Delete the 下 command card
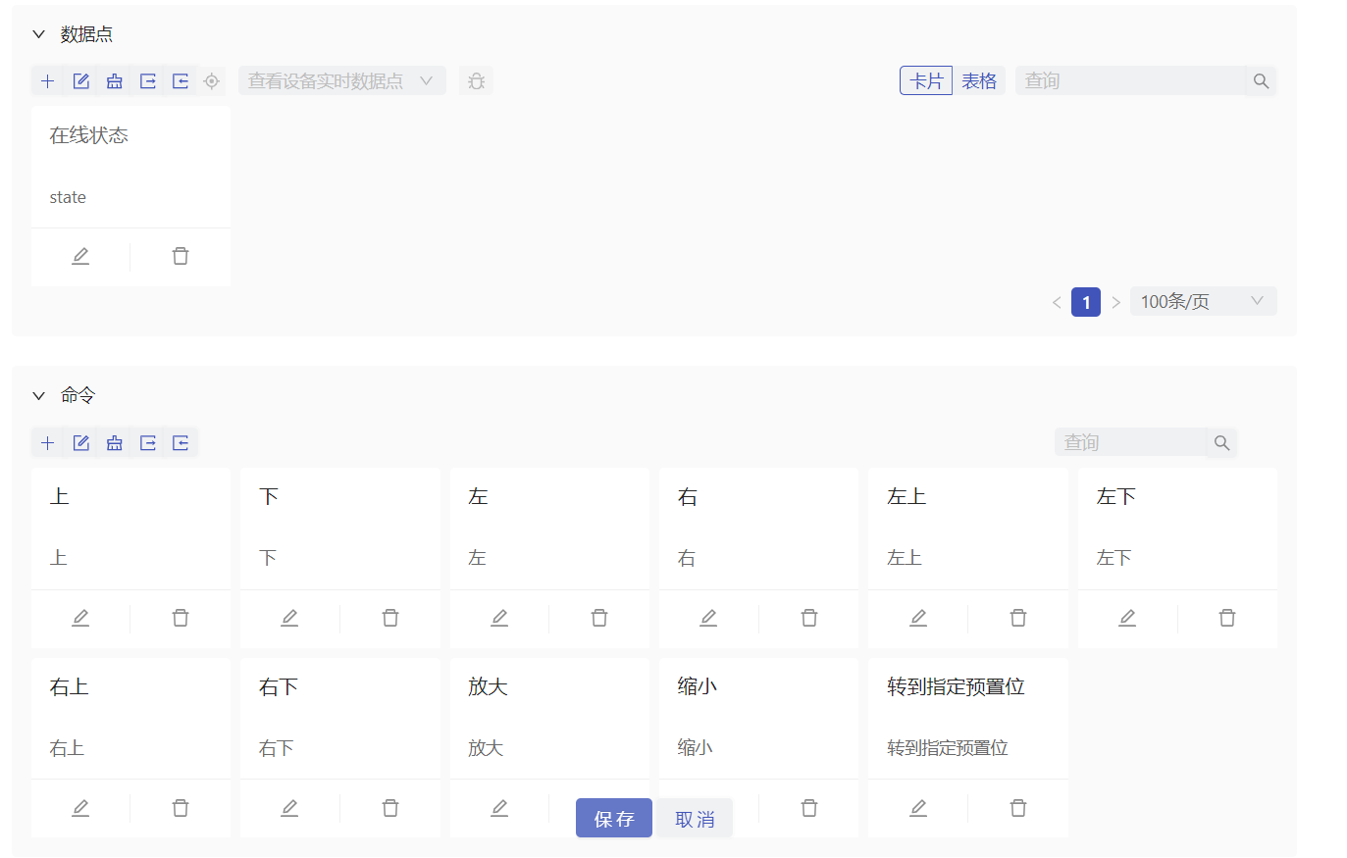This screenshot has height=858, width=1347. point(390,618)
